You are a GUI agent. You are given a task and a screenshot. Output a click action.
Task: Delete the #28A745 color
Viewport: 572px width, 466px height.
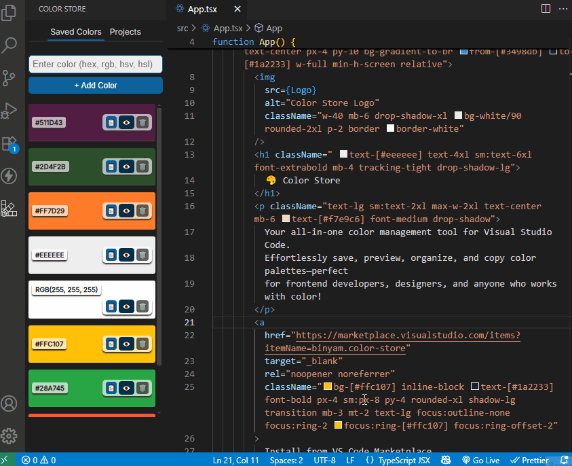point(142,388)
